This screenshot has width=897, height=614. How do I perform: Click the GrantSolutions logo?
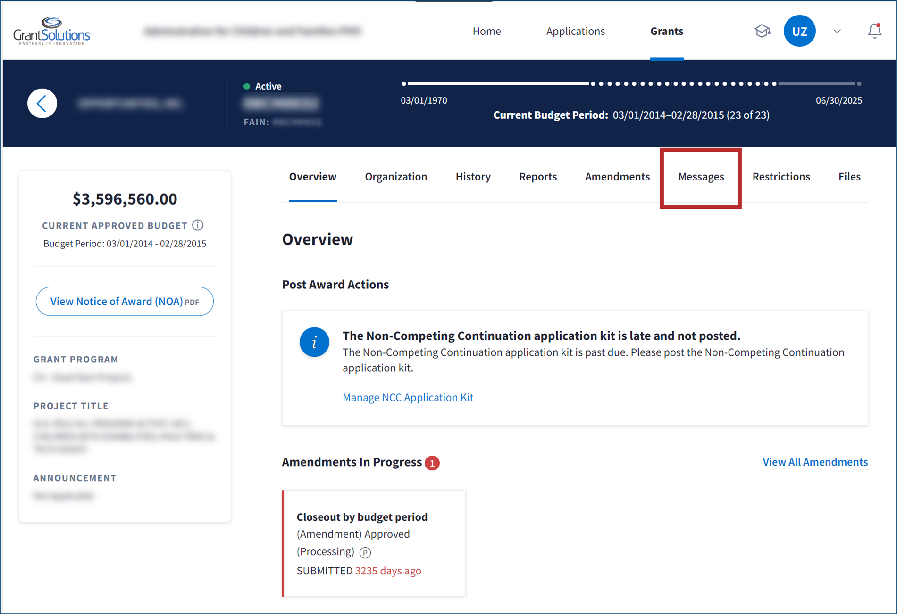coord(52,31)
